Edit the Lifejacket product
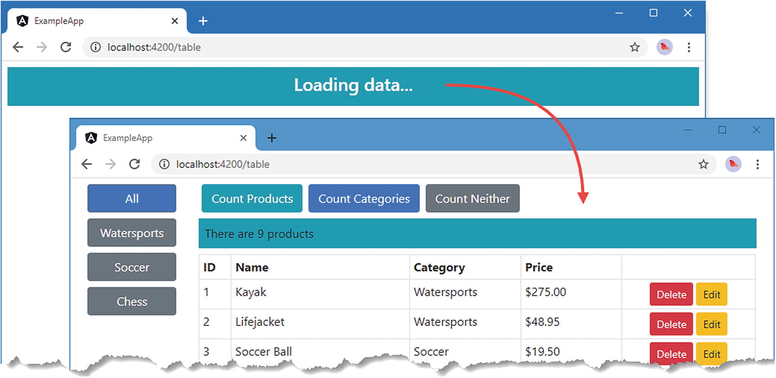Viewport: 776px width, 378px height. 712,324
